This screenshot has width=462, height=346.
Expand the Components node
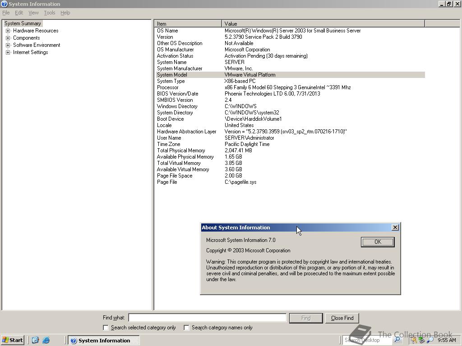point(8,38)
